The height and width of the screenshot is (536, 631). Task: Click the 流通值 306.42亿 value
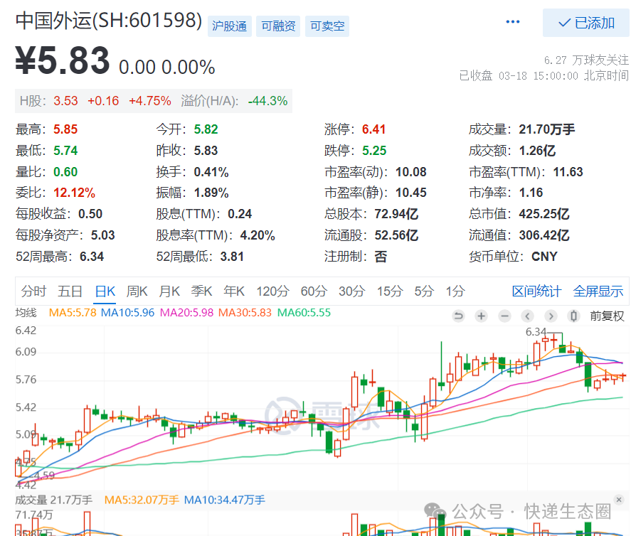point(544,235)
